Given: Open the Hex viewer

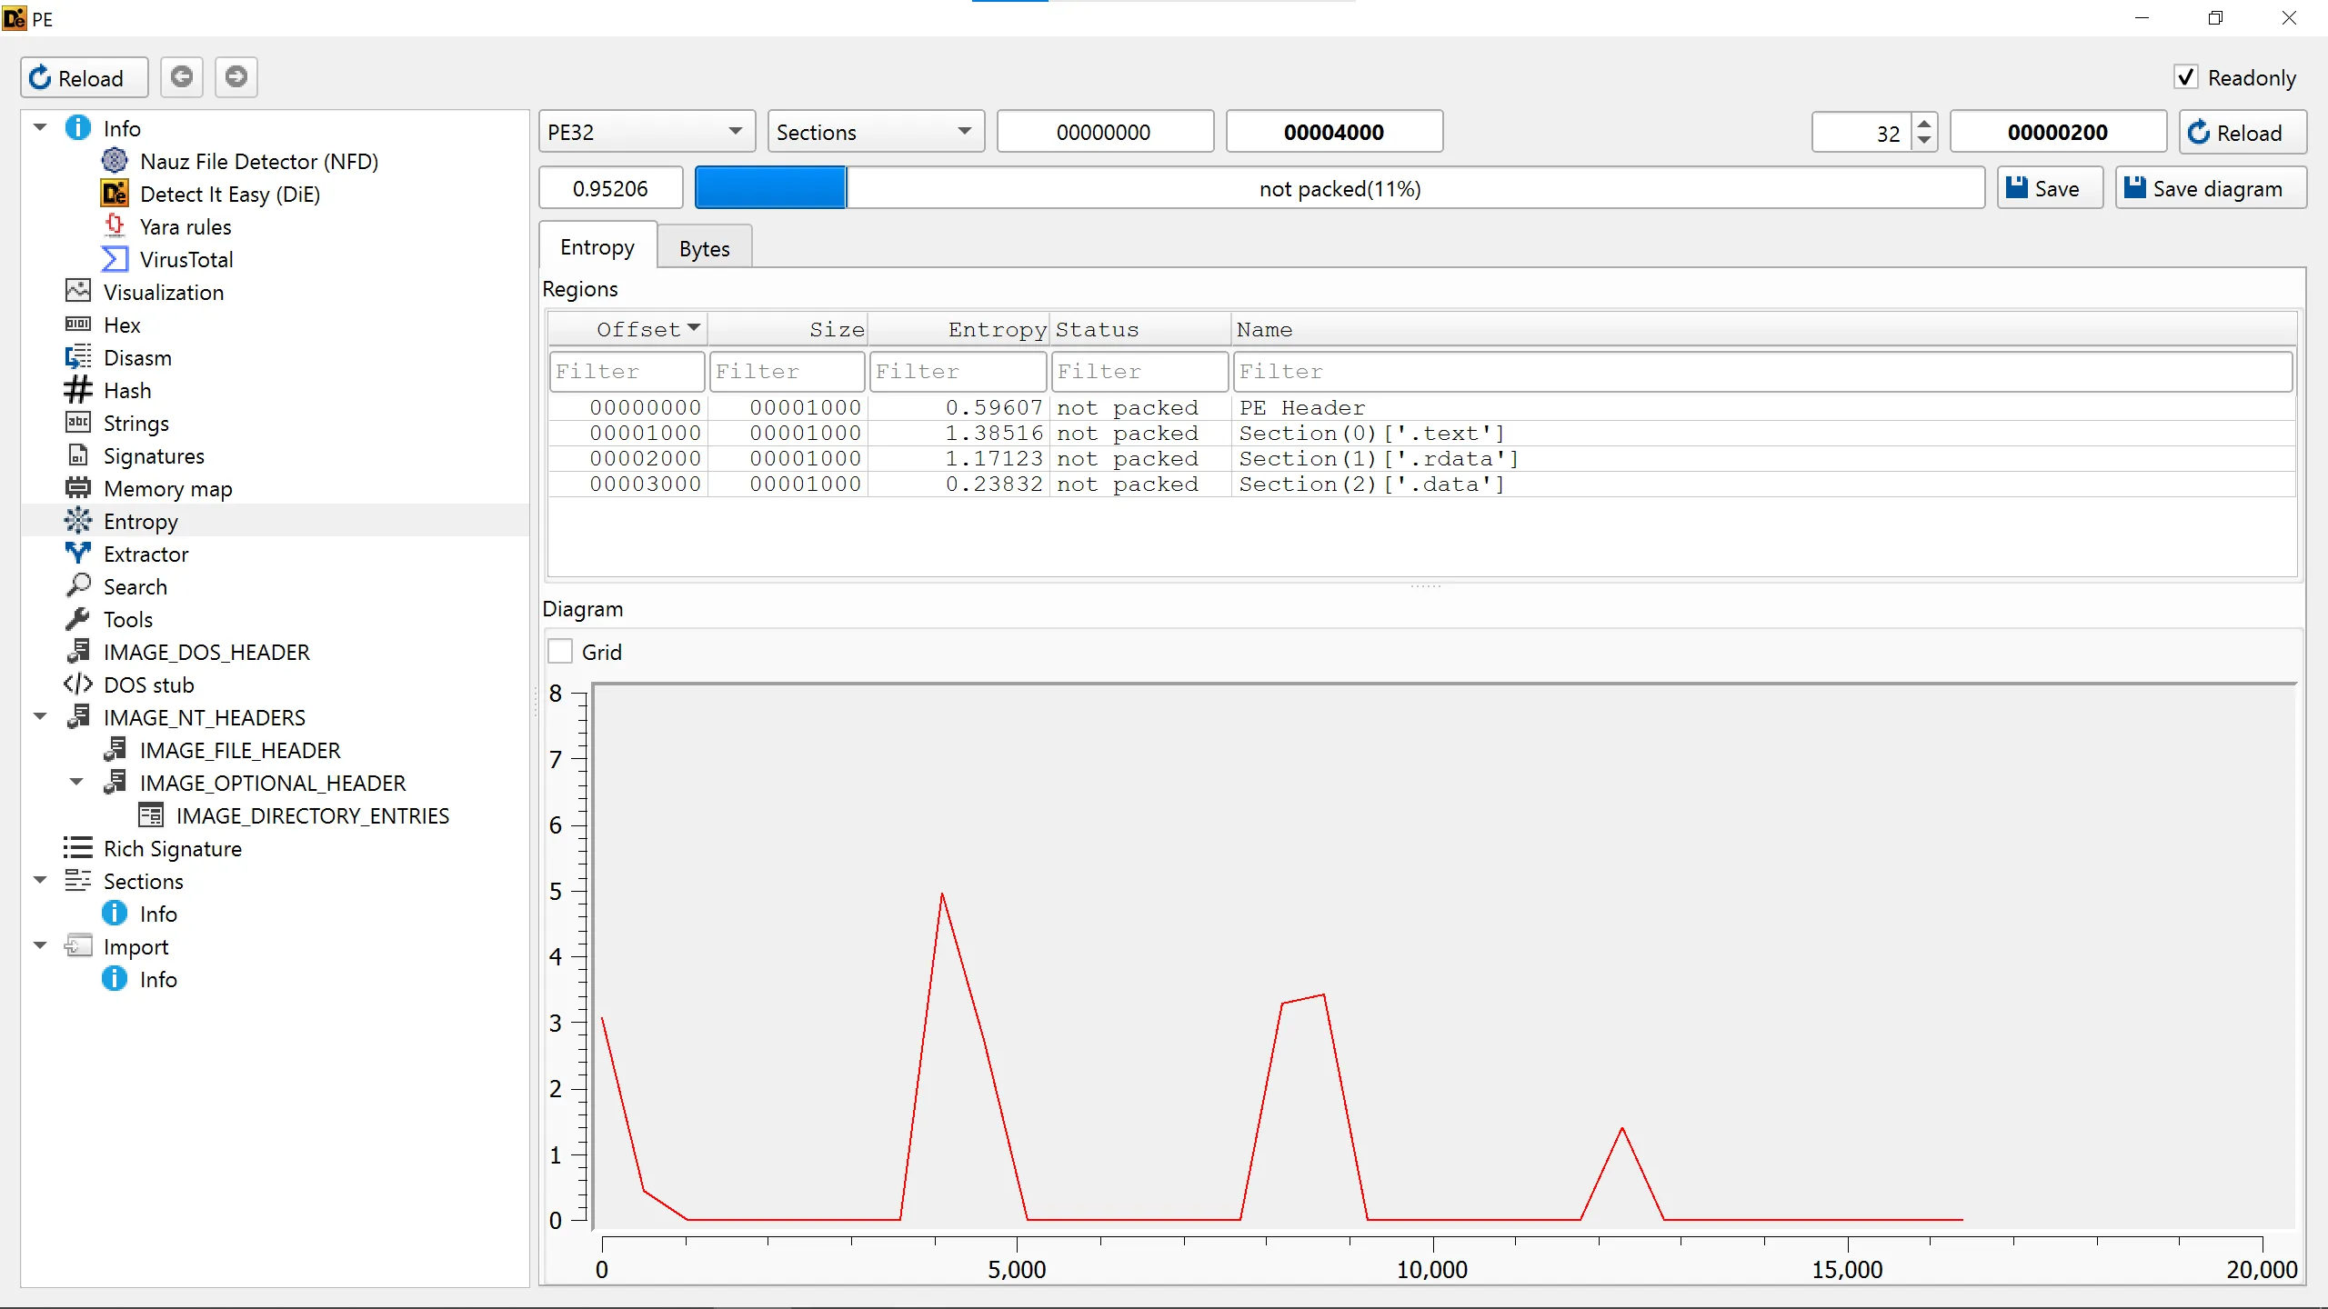Looking at the screenshot, I should [121, 325].
